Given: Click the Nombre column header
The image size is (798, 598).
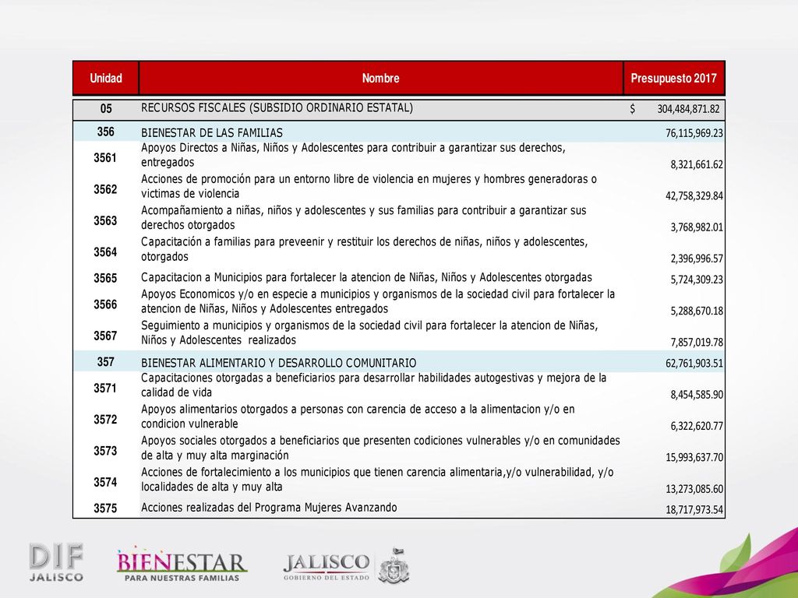Looking at the screenshot, I should point(380,79).
